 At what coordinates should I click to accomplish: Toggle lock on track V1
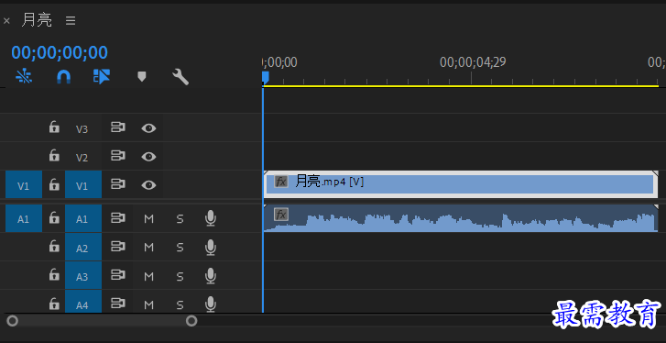click(54, 184)
